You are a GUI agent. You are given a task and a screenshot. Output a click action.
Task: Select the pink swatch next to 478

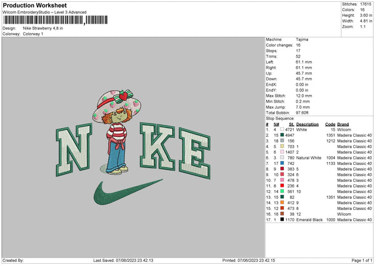point(282,180)
